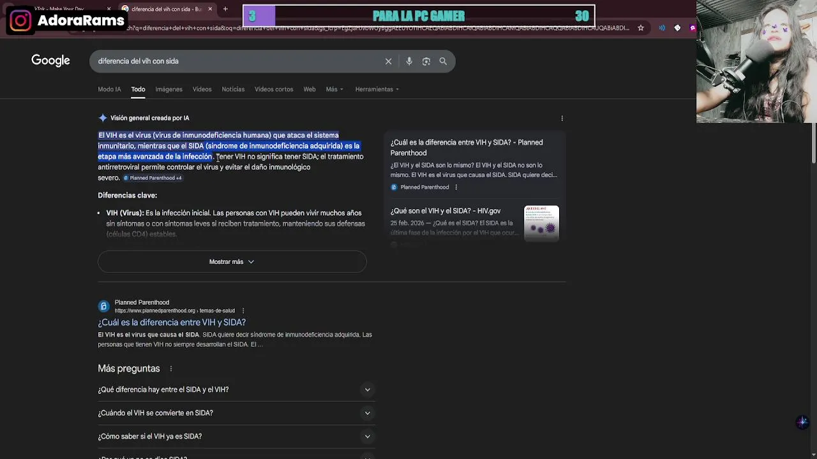Switch to Imágenes results

point(169,89)
